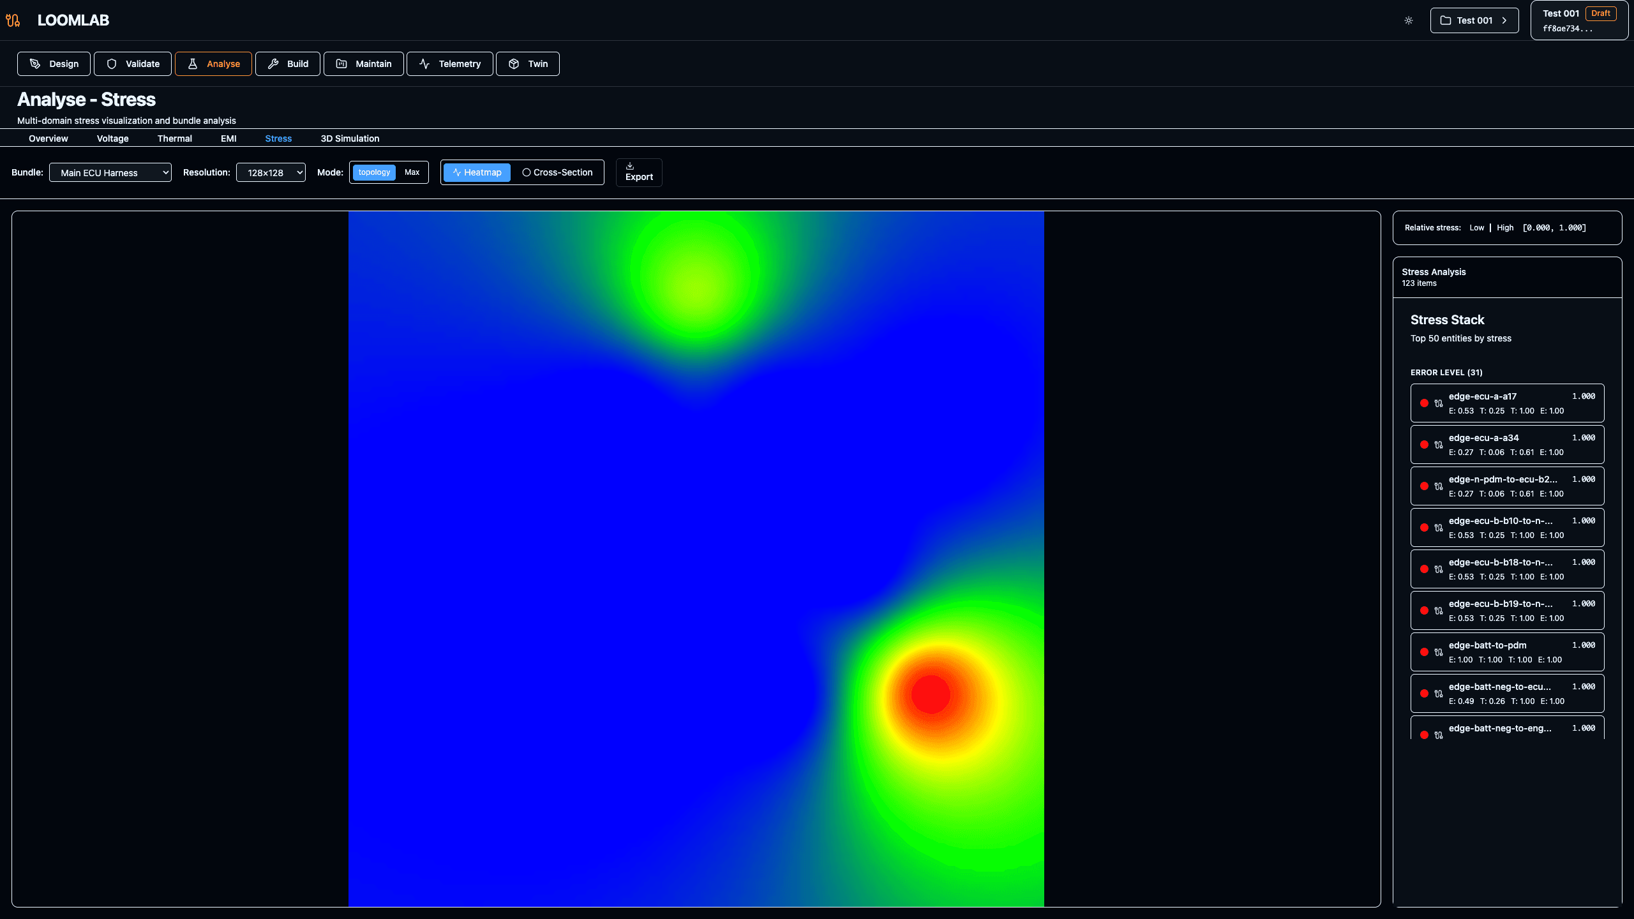
Task: Switch topology mode to Max
Action: coord(412,172)
